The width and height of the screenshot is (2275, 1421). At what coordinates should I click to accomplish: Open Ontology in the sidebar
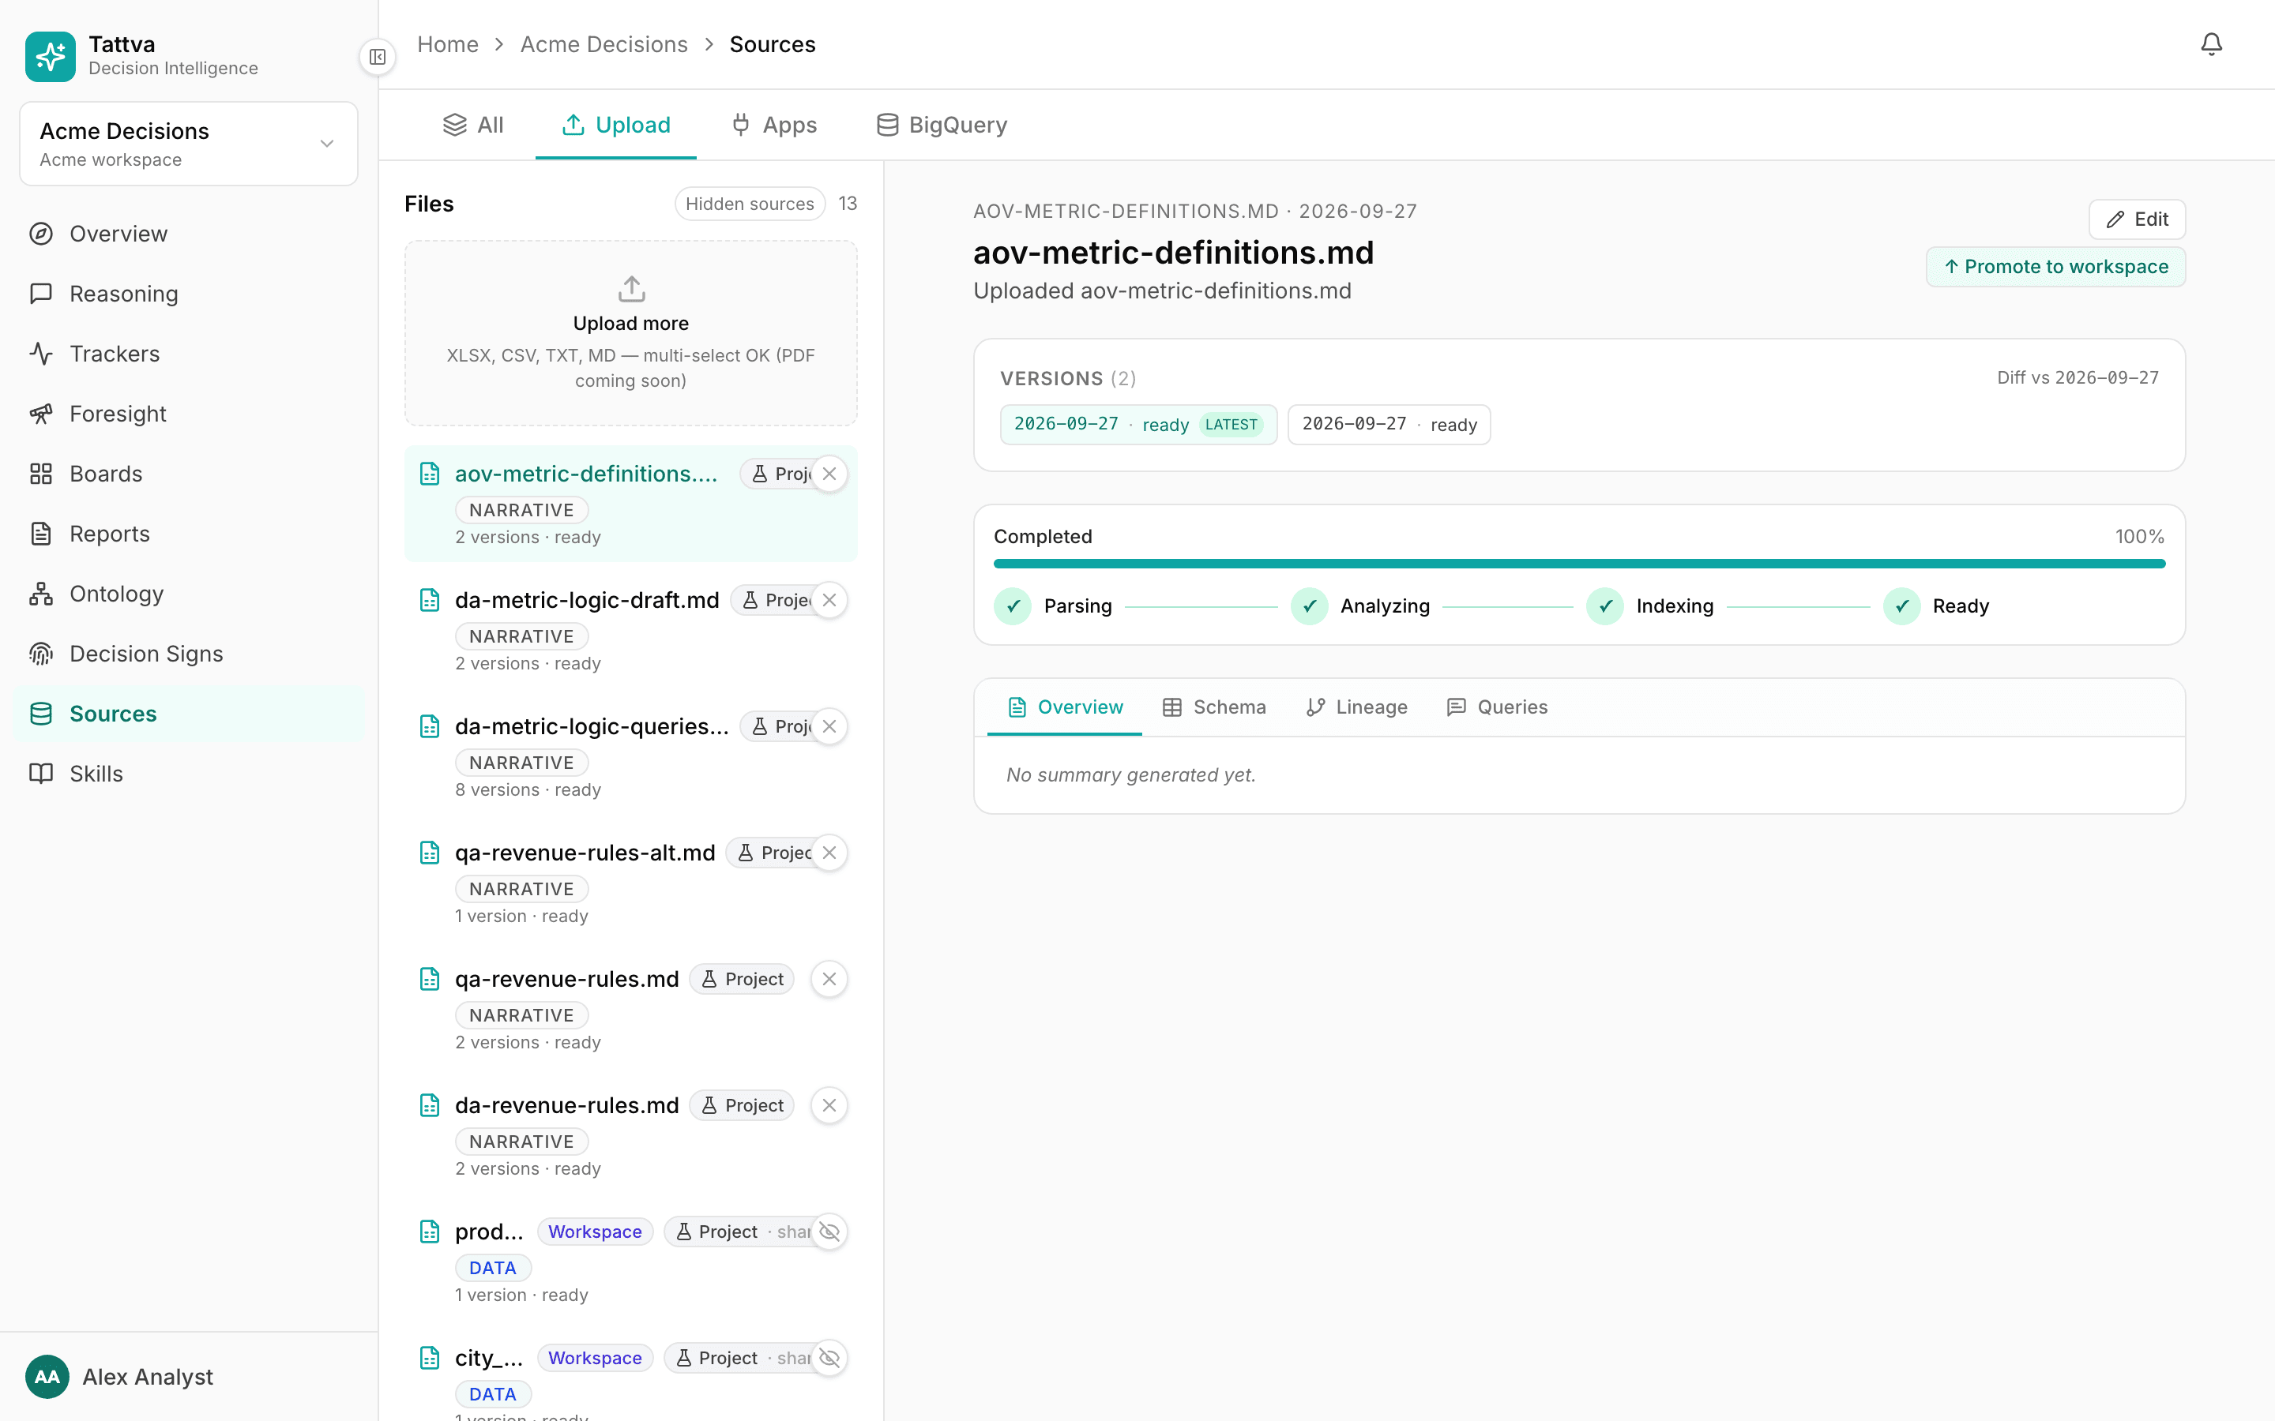[x=188, y=594]
